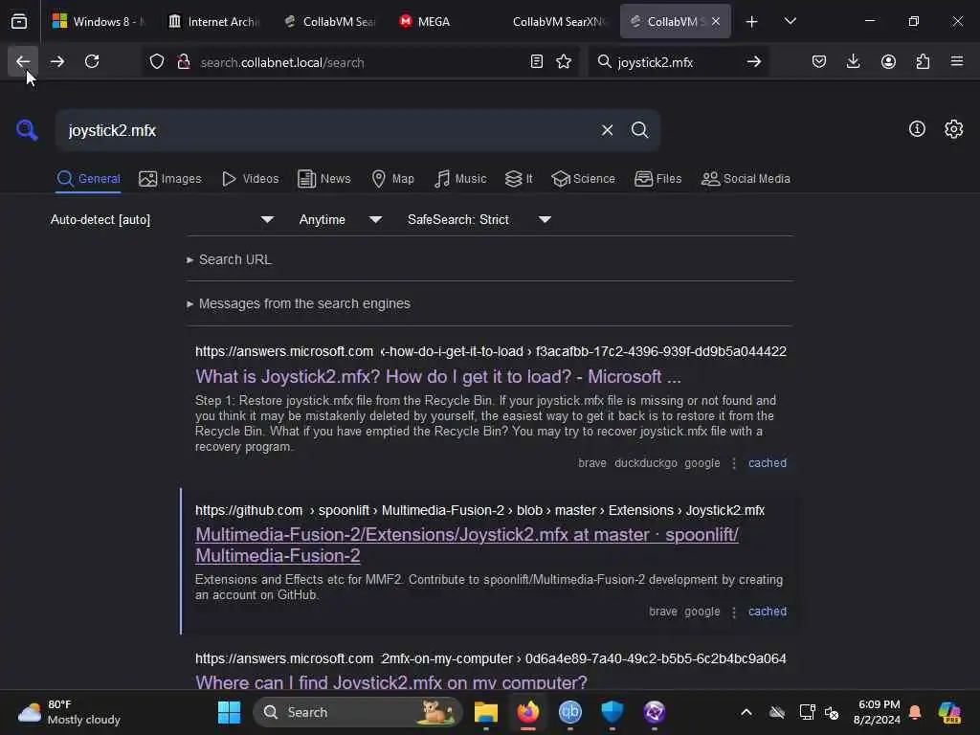Bookmark this page with the star icon
The image size is (980, 735).
[x=564, y=62]
